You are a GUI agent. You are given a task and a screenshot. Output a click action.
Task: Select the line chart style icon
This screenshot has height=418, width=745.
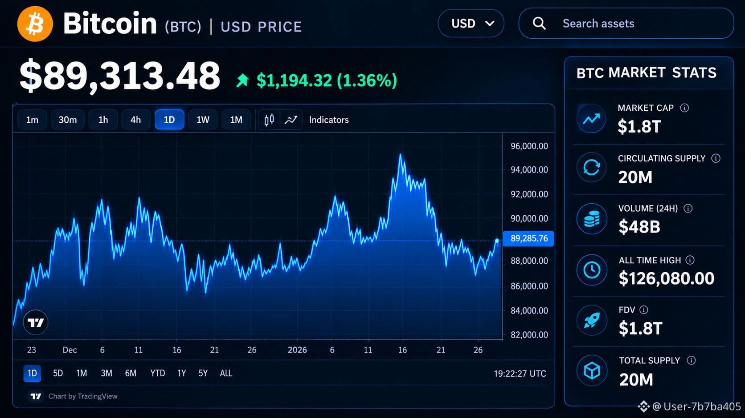291,120
